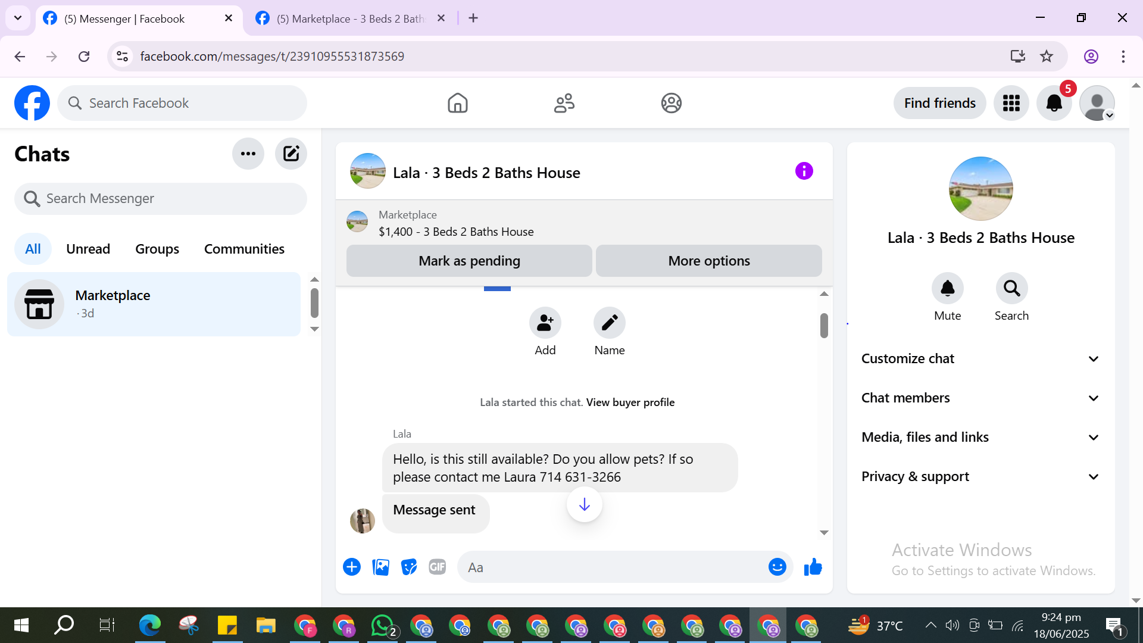
Task: Choose a GIF from the composer
Action: click(x=438, y=567)
